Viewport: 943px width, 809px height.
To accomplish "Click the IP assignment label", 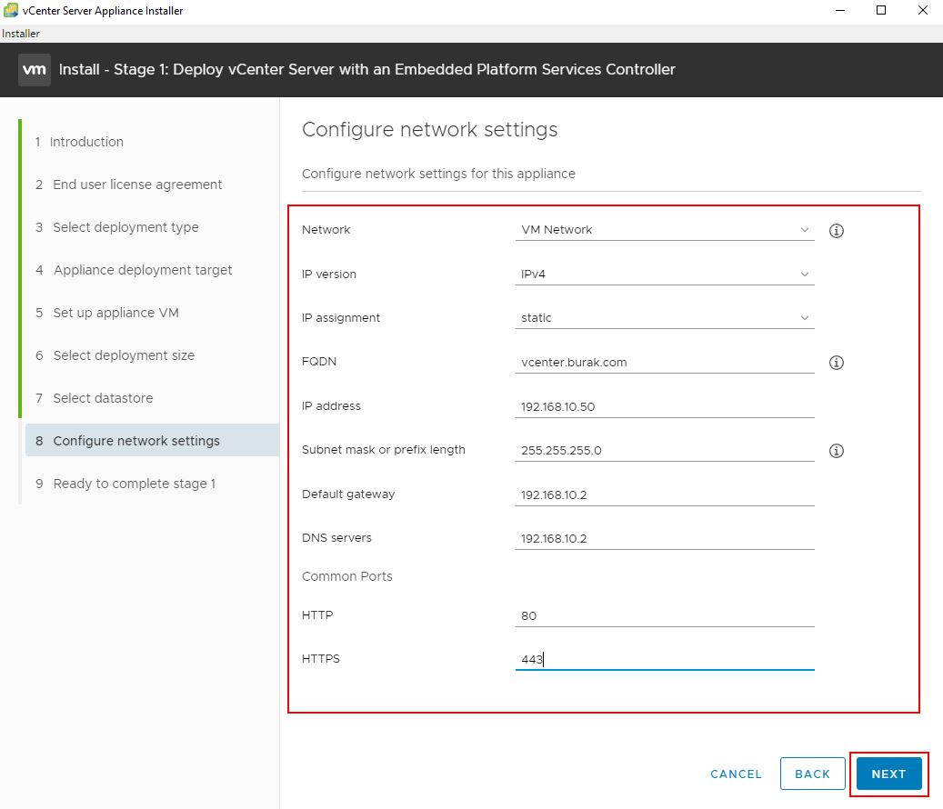I will [341, 317].
